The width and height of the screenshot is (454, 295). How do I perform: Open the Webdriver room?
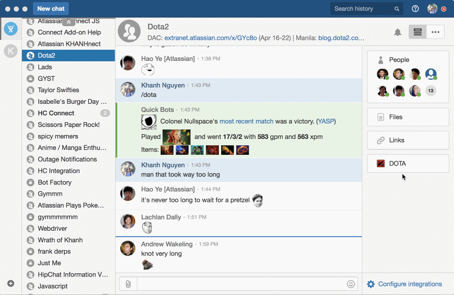[x=69, y=229]
